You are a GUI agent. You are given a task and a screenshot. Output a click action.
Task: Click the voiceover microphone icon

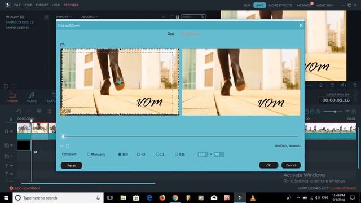(x=321, y=85)
